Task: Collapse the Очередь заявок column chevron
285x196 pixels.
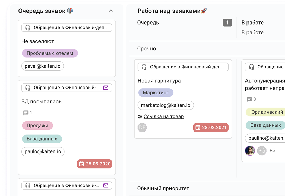Action: (x=110, y=11)
